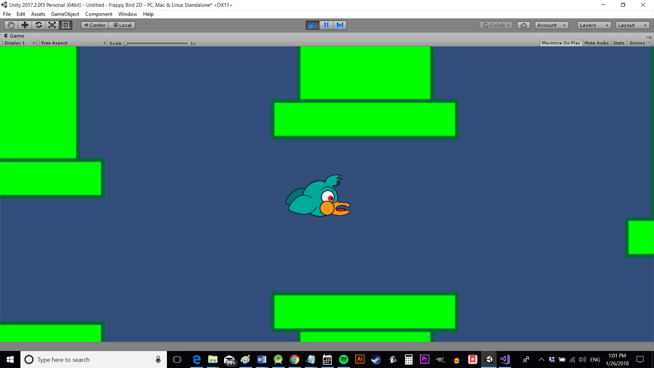Open the Wi-Fi network tray icon
This screenshot has width=654, height=368.
[x=573, y=359]
